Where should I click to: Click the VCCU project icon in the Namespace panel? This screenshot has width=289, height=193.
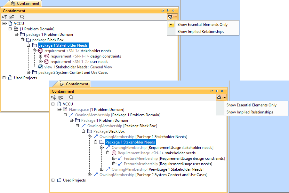(x=59, y=104)
